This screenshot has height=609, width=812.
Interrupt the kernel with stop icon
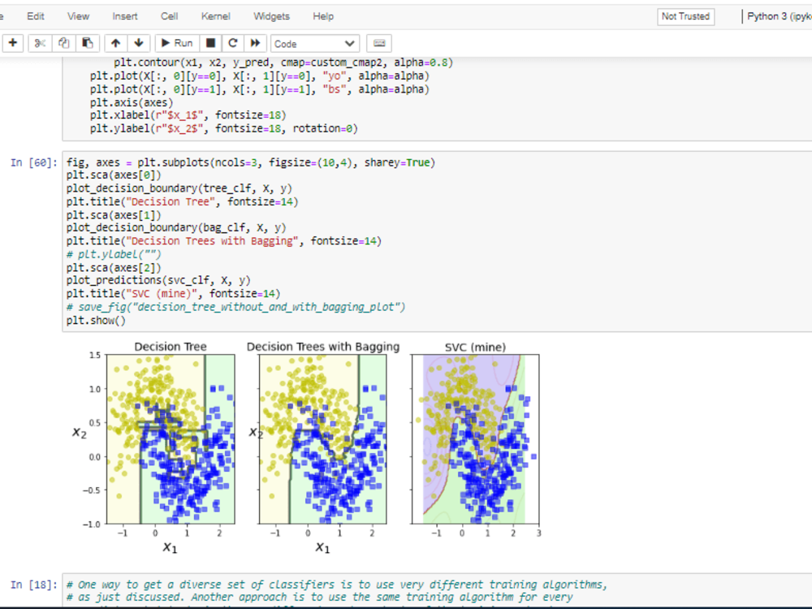pyautogui.click(x=211, y=43)
